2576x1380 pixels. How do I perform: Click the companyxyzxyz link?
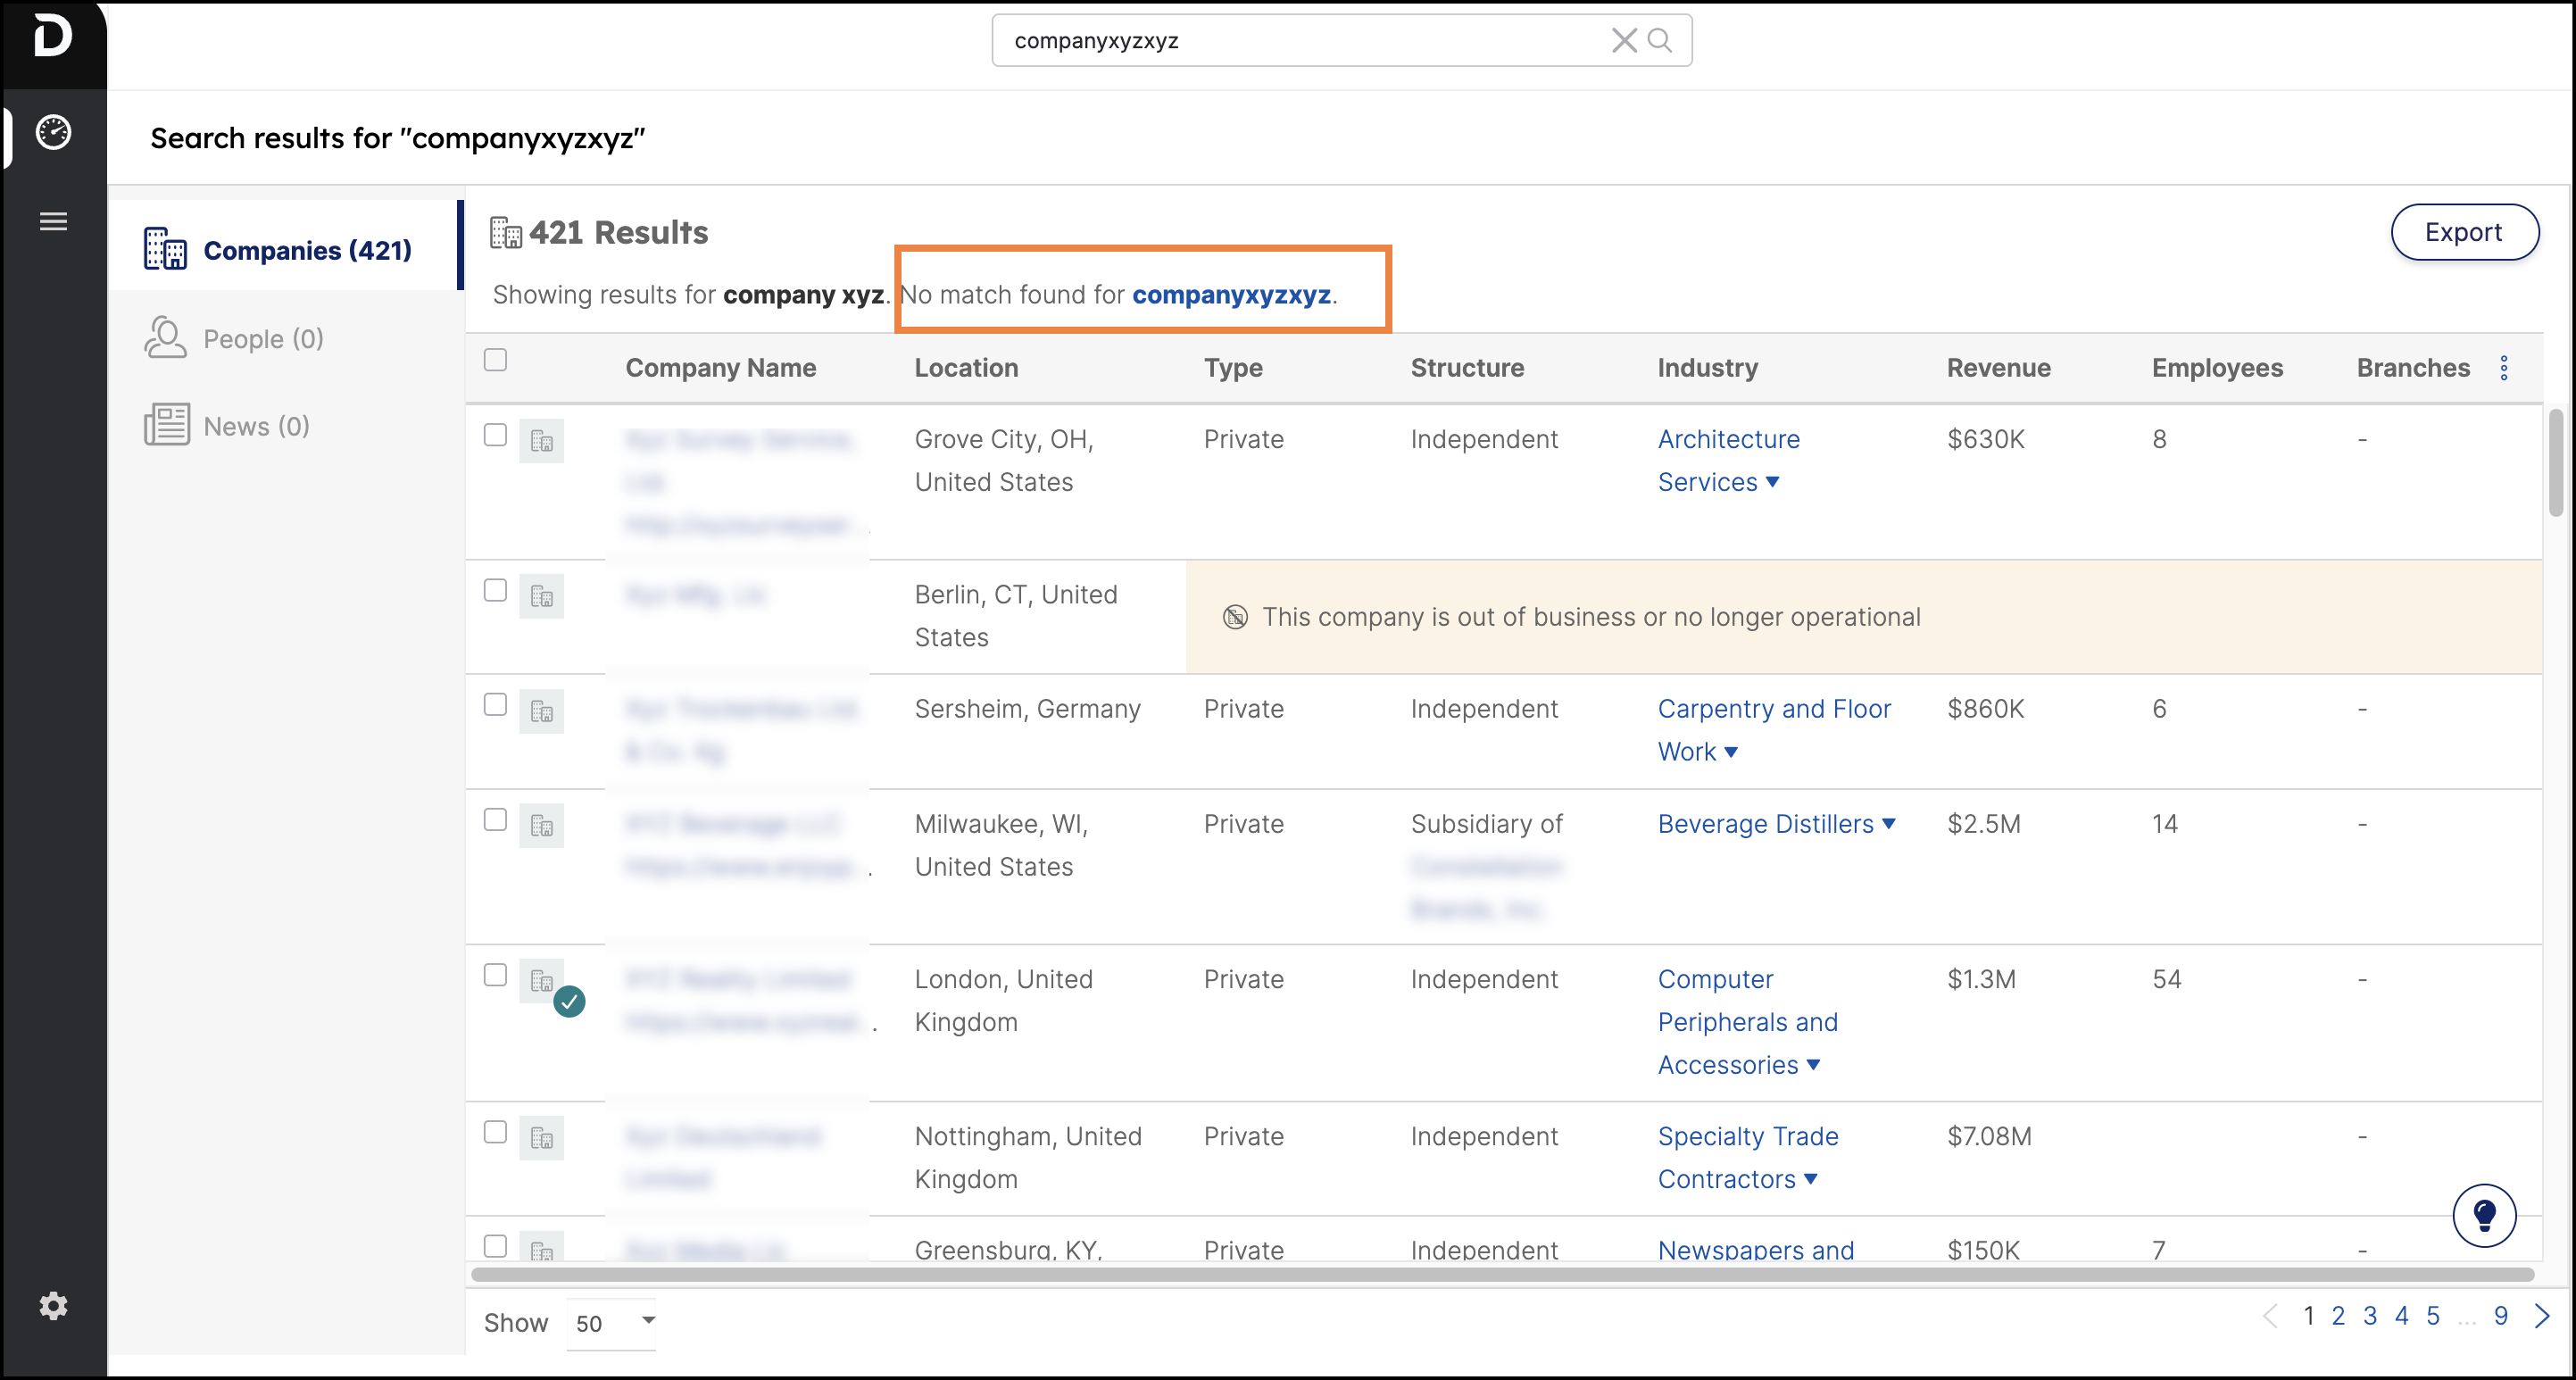(1231, 295)
